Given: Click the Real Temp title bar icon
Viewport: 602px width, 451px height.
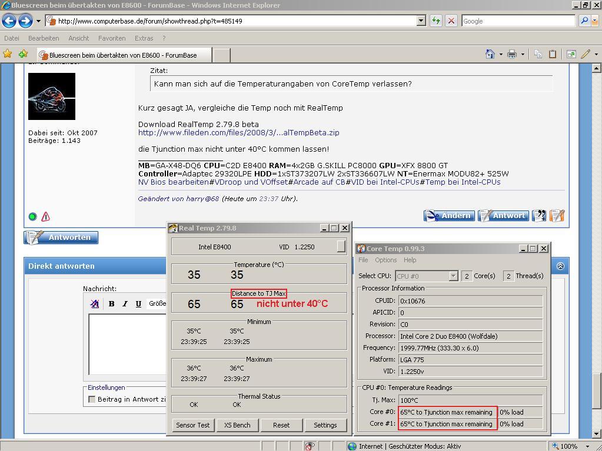Looking at the screenshot, I should coord(173,228).
